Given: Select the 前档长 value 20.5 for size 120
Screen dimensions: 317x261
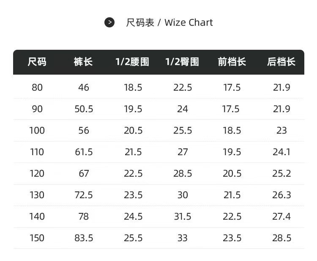Looking at the screenshot, I should pyautogui.click(x=232, y=173).
